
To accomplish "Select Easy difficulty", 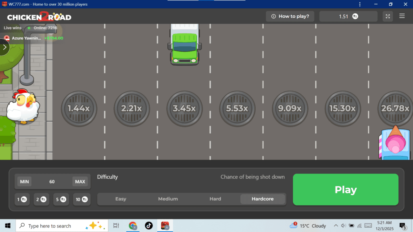I will (x=121, y=199).
